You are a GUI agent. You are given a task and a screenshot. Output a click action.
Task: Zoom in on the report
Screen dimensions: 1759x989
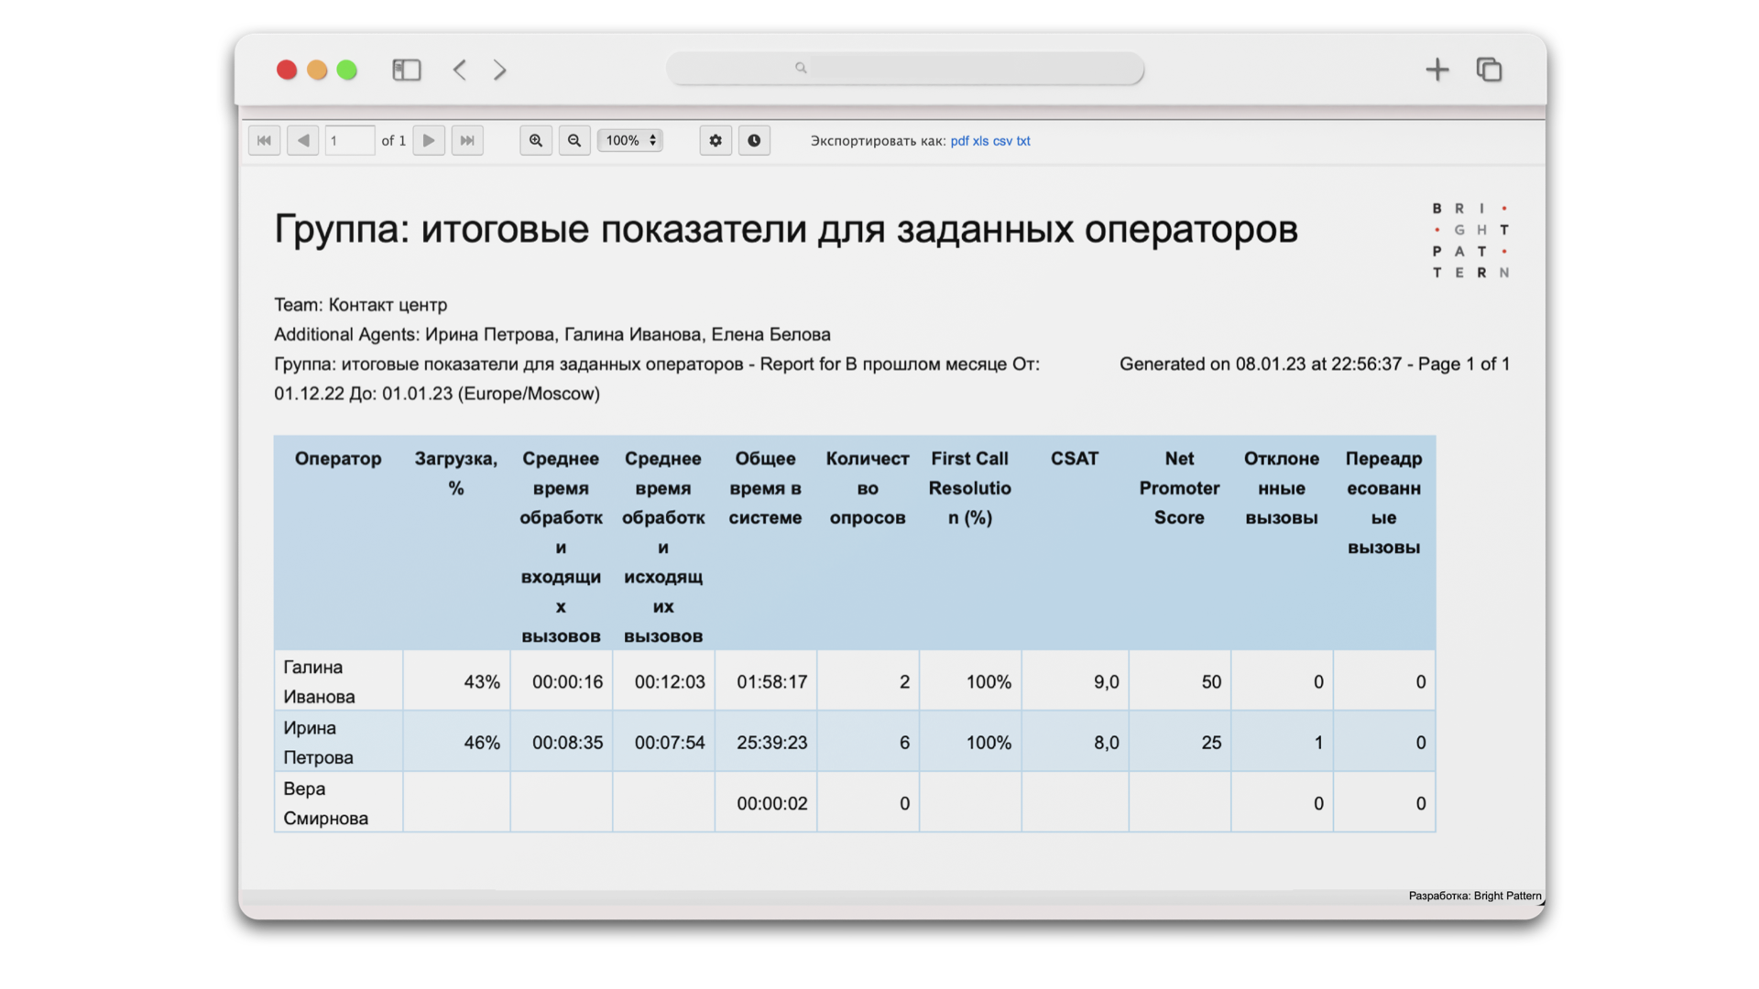[536, 140]
